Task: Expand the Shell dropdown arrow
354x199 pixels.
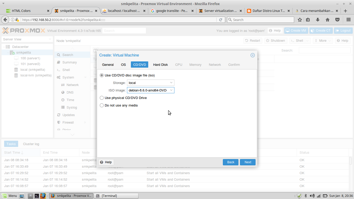Action: coord(308,41)
